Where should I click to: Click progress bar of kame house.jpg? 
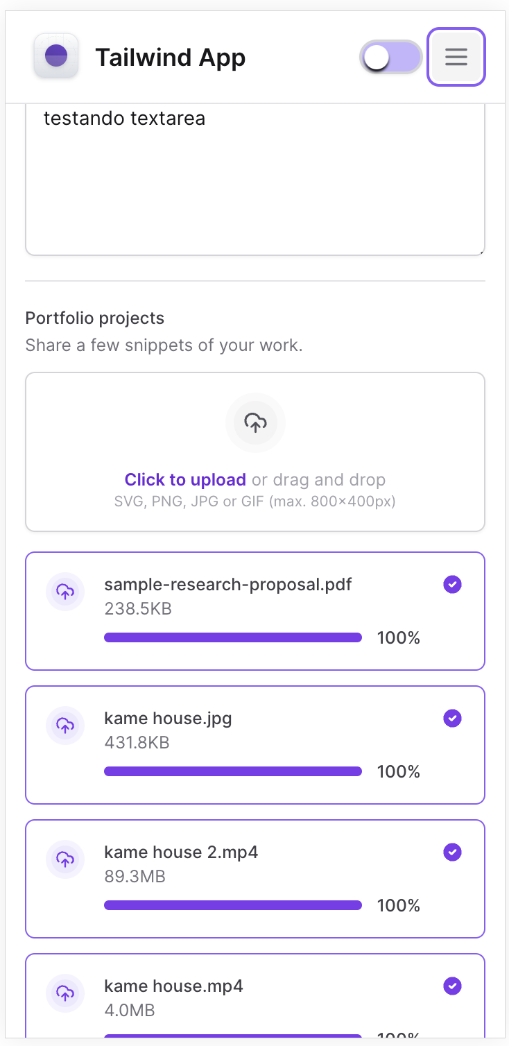click(233, 771)
